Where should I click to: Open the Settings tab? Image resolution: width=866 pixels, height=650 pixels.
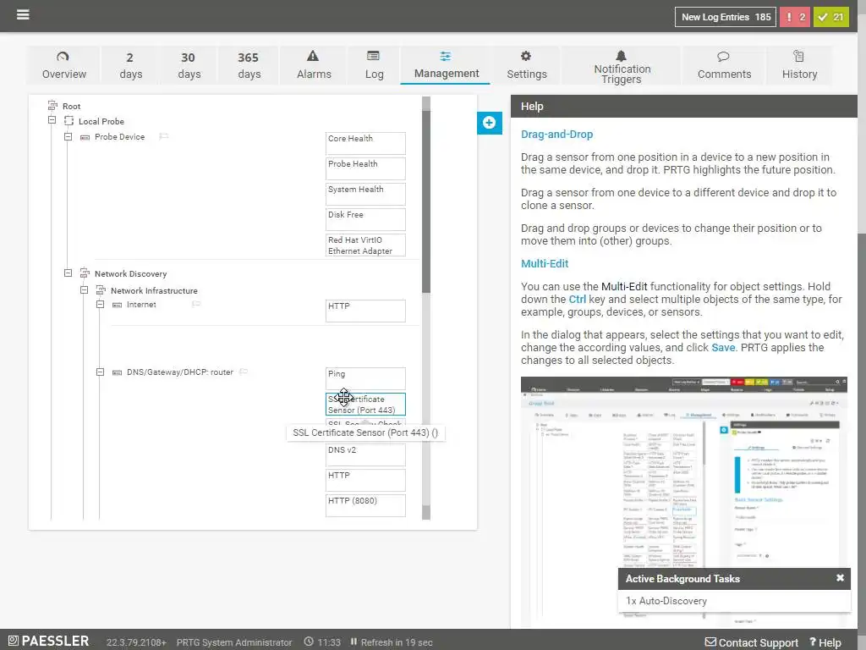(526, 65)
